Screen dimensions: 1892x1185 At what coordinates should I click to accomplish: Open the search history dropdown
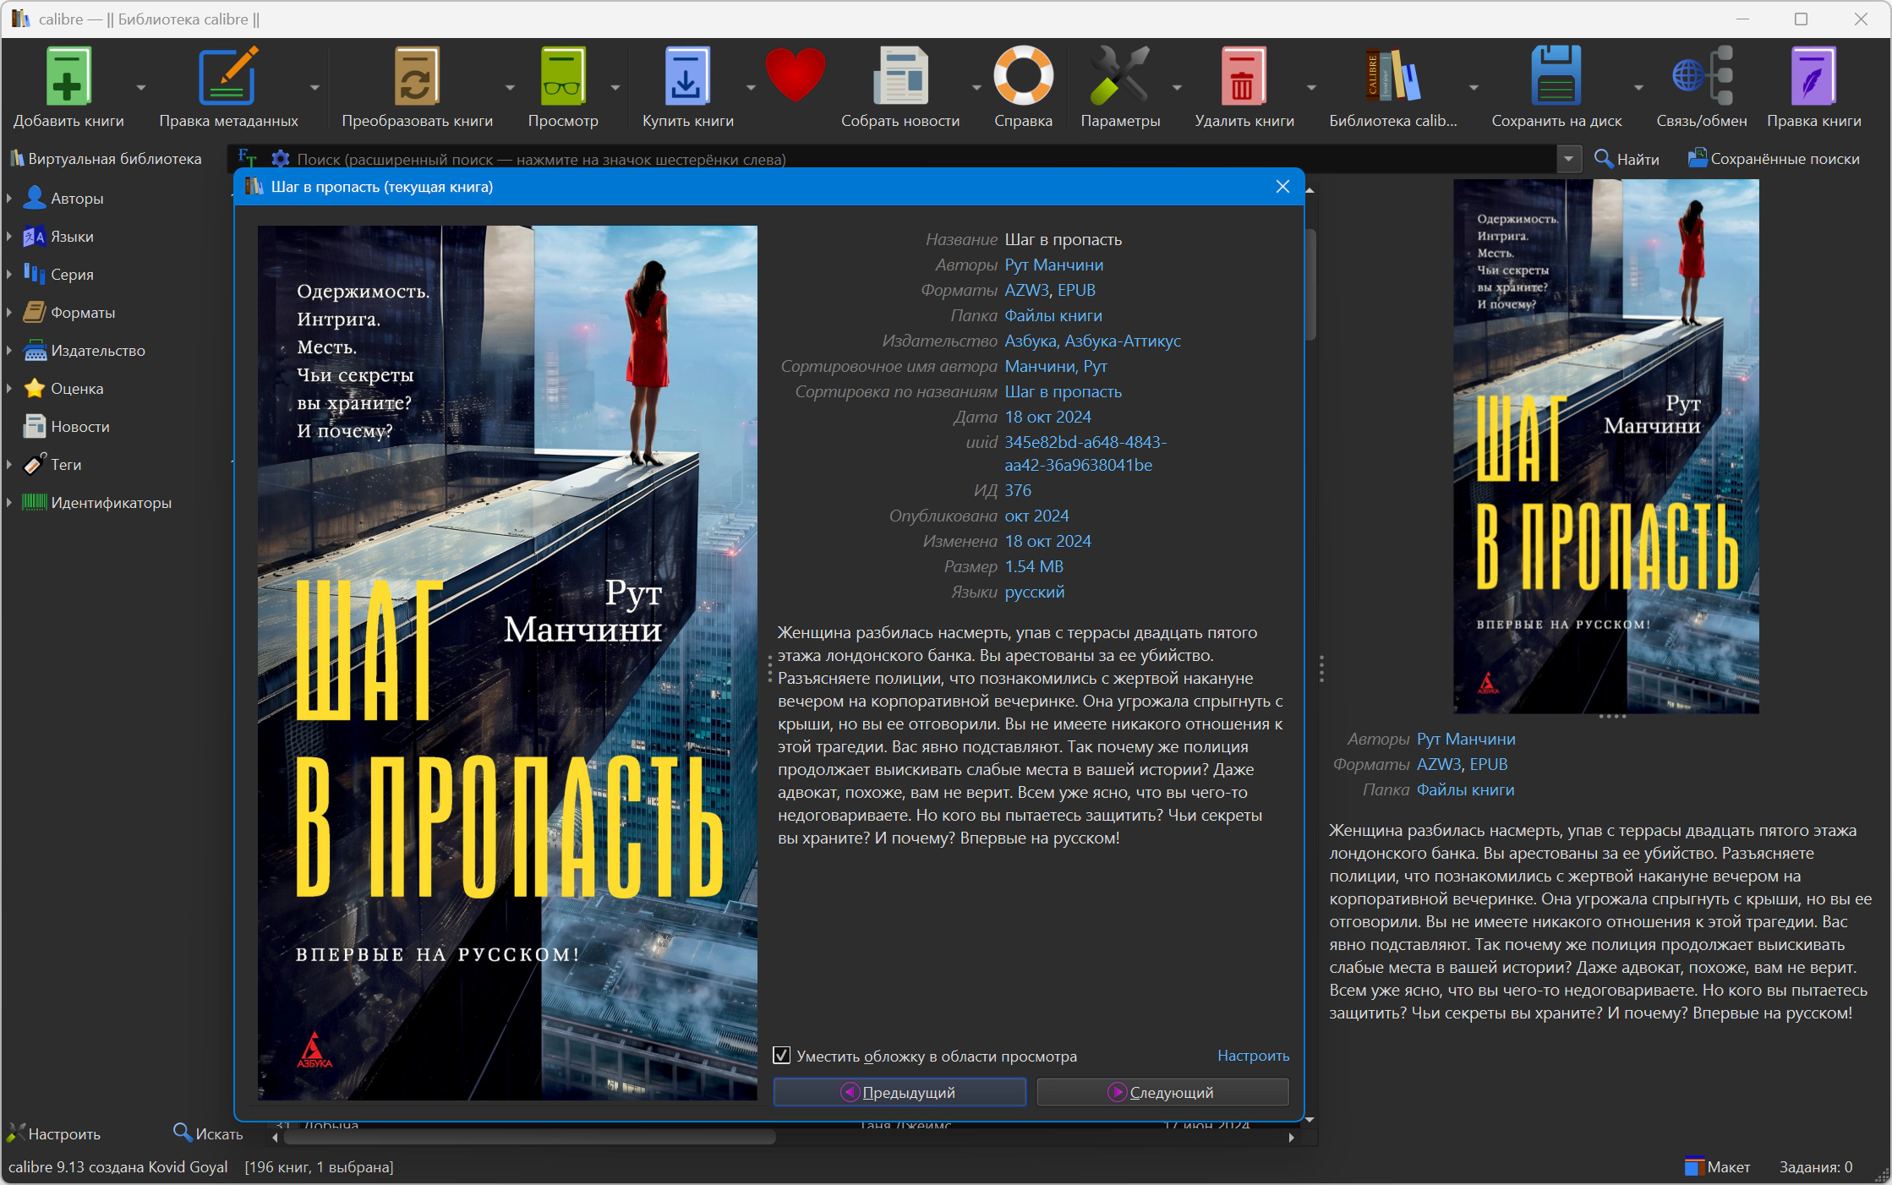(1569, 159)
